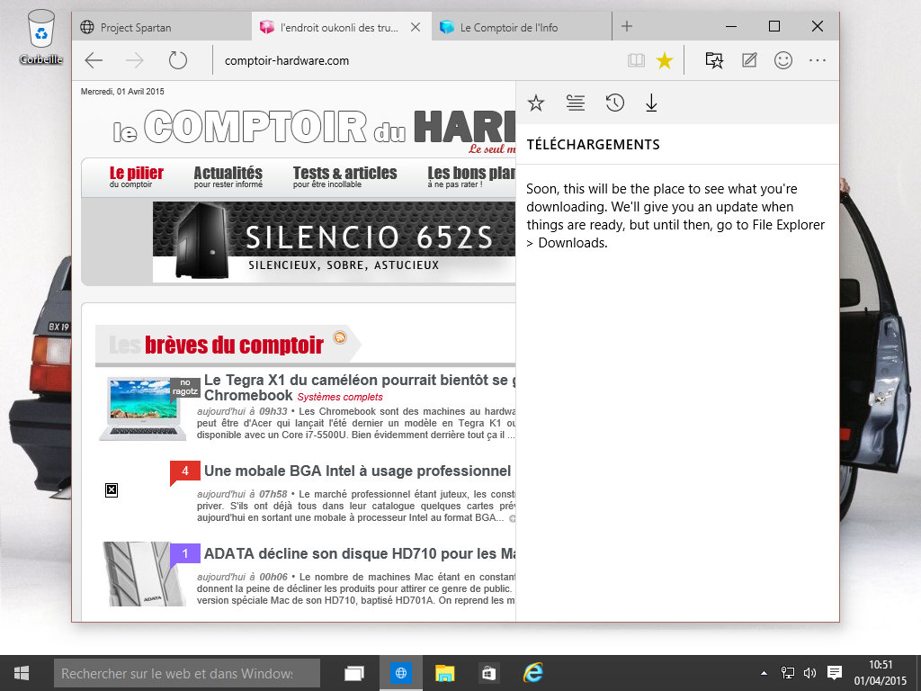Close the active comptoir-hardware tab
The image size is (921, 691).
pos(415,27)
